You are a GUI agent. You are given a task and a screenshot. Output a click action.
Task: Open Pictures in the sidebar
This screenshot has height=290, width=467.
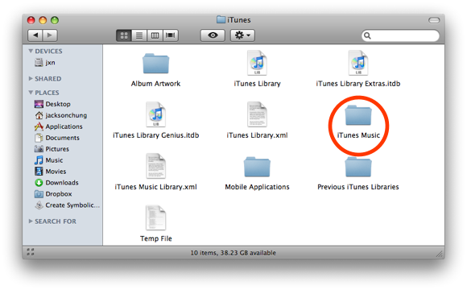[52, 149]
